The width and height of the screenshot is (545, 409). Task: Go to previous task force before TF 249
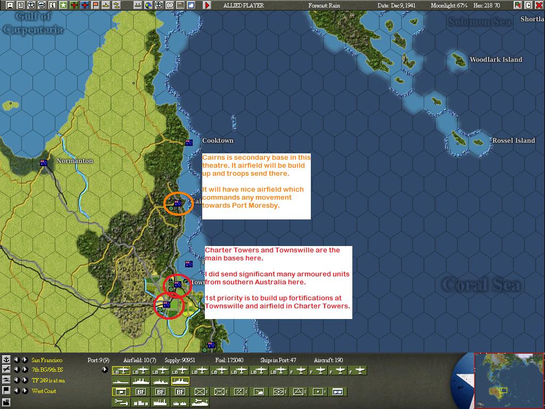tap(16, 380)
